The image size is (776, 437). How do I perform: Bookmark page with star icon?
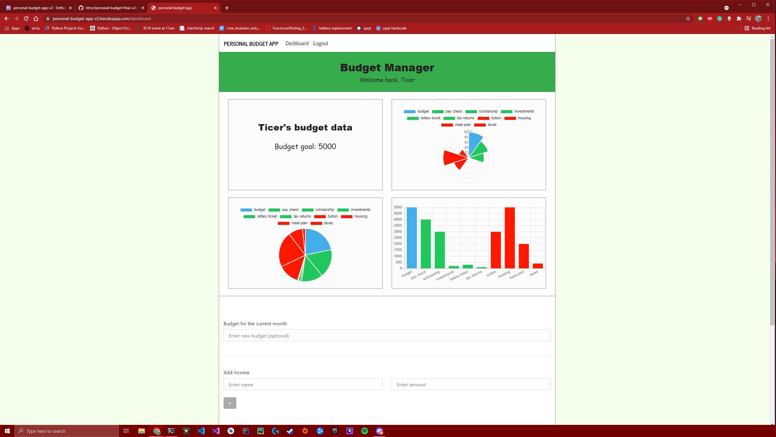[x=688, y=19]
